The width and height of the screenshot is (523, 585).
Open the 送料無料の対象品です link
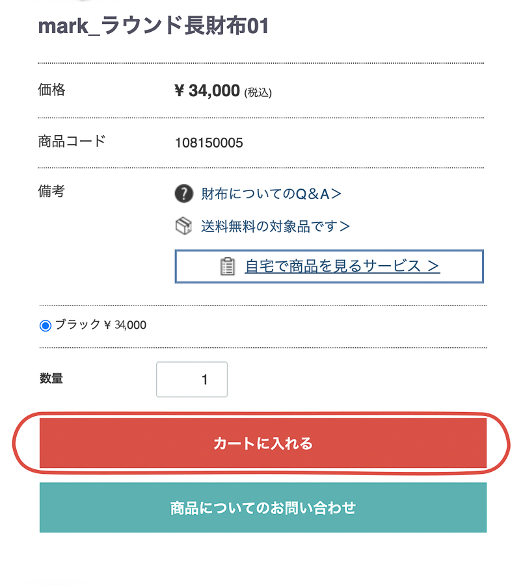[x=275, y=226]
